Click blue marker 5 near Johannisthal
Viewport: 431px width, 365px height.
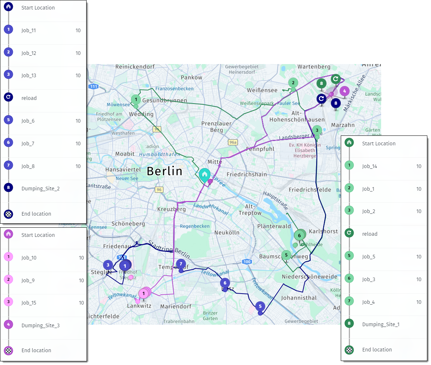(260, 306)
